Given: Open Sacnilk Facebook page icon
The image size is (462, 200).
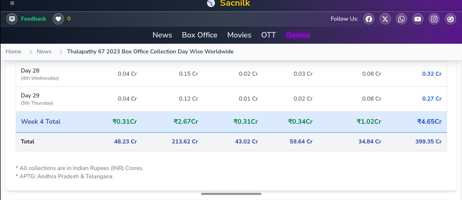Looking at the screenshot, I should coord(369,19).
